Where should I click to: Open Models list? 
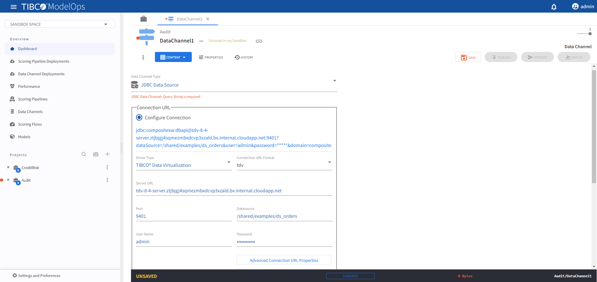coord(60,137)
